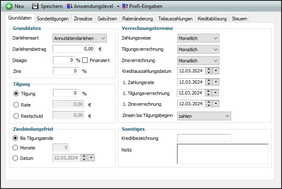This screenshot has width=282, height=189.
Task: Click the Profi-Eingaben toolbar icon
Action: (125, 7)
